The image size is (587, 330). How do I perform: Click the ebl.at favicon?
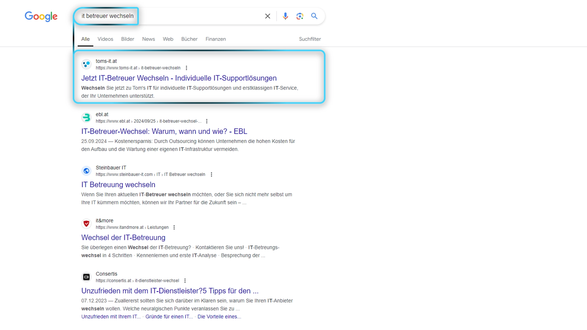coord(87,117)
